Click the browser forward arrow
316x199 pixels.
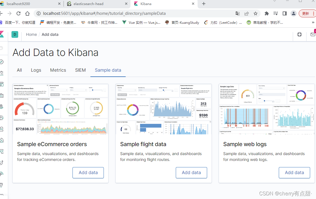point(10,13)
